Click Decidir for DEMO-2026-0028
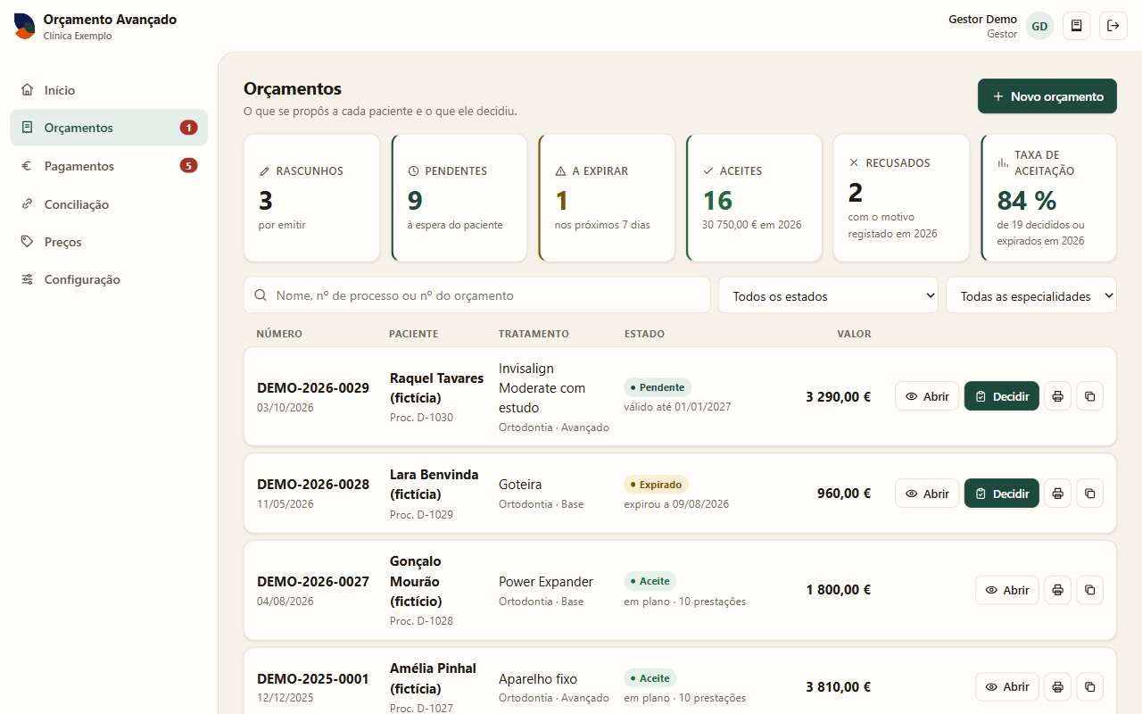 (x=1002, y=494)
